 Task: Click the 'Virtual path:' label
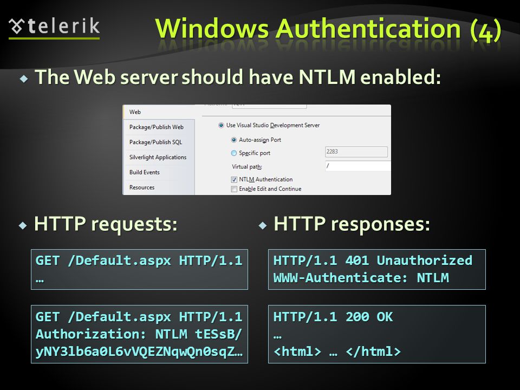point(247,167)
